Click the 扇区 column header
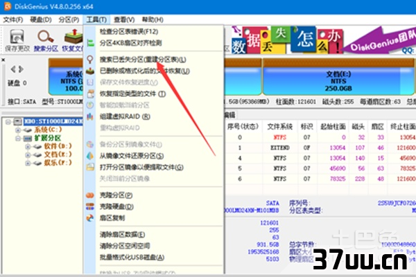Screen dimensions: 416x277 [378, 127]
